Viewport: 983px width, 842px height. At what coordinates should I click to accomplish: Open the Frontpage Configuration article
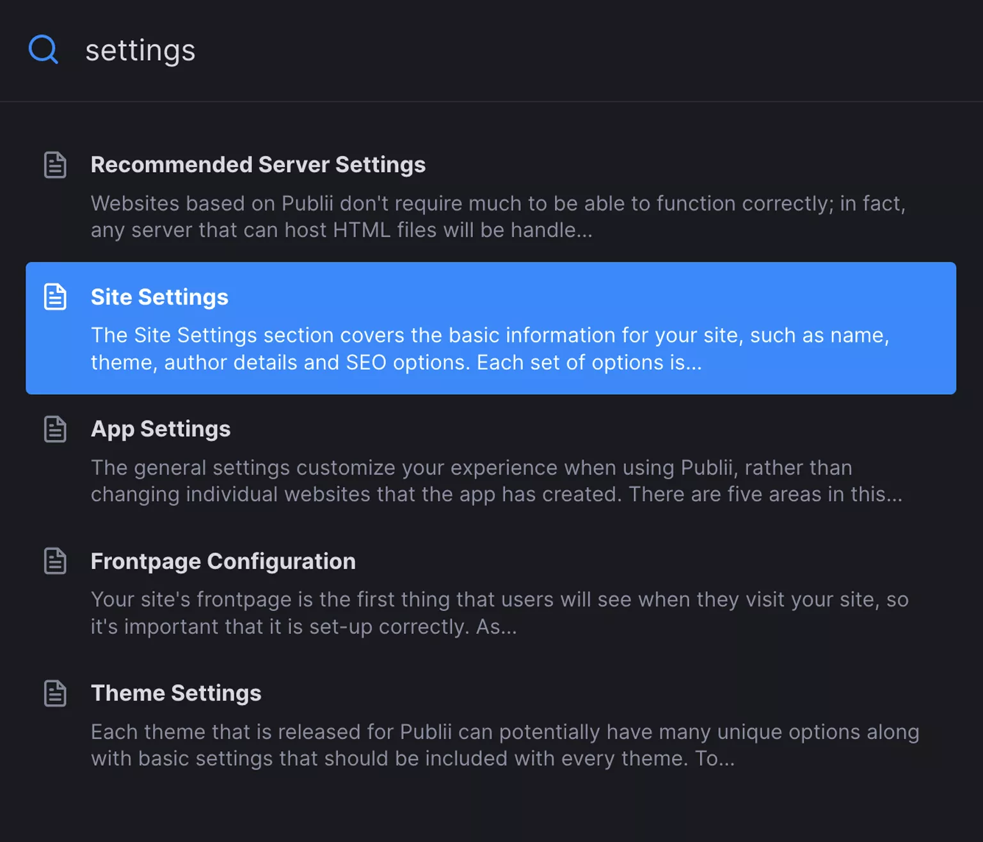pos(223,561)
